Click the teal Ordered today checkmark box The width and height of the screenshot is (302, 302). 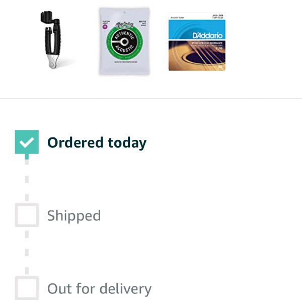pyautogui.click(x=27, y=142)
